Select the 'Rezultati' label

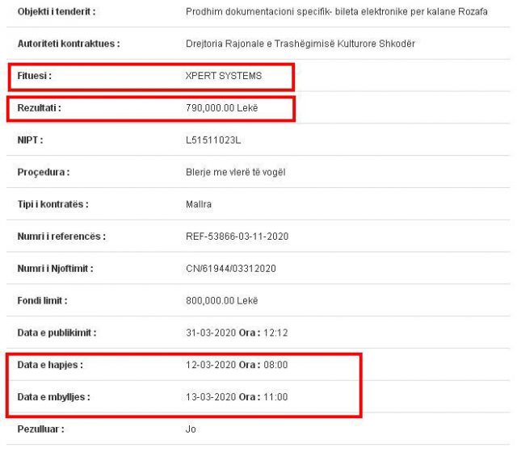click(40, 107)
